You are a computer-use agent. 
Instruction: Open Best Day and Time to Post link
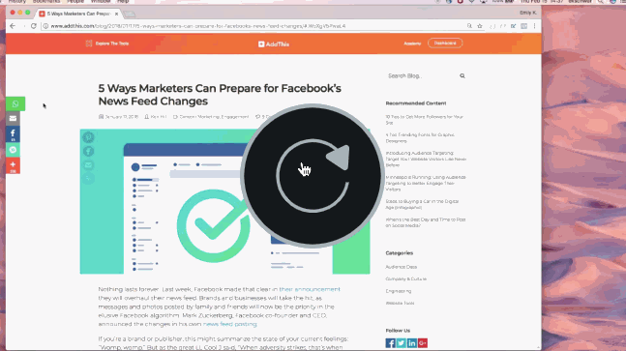point(426,222)
